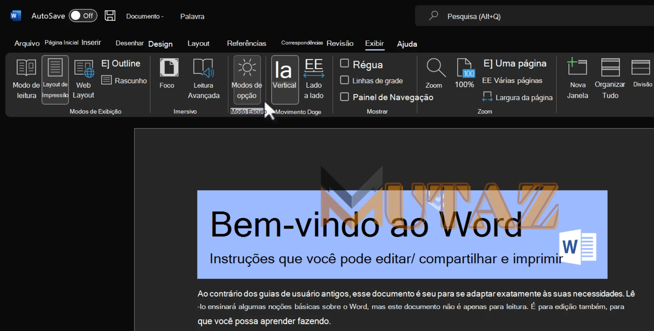The width and height of the screenshot is (654, 331).
Task: Switch to Web Layout view
Action: click(x=83, y=79)
